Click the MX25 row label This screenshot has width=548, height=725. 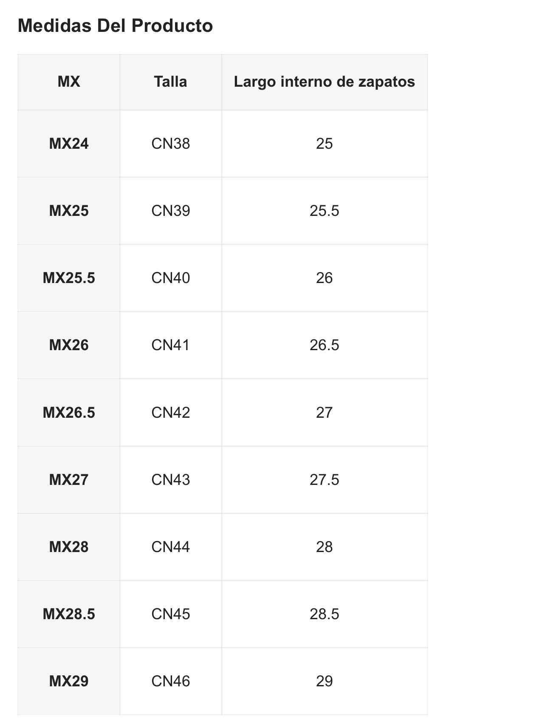69,211
